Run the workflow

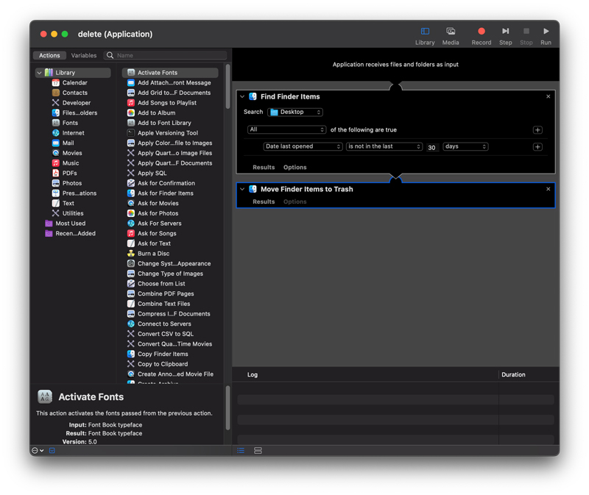pyautogui.click(x=546, y=36)
